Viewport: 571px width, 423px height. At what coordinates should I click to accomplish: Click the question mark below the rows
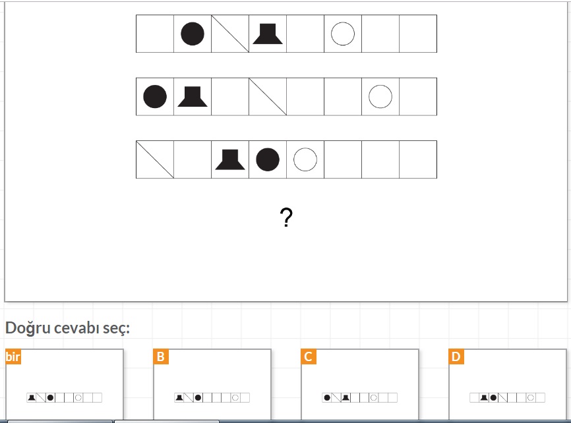click(x=286, y=217)
